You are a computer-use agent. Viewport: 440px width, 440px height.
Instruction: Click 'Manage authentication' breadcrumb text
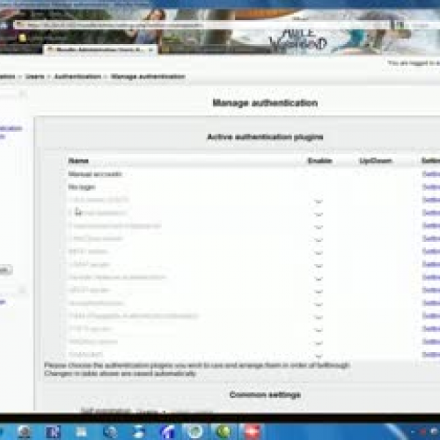tap(148, 77)
